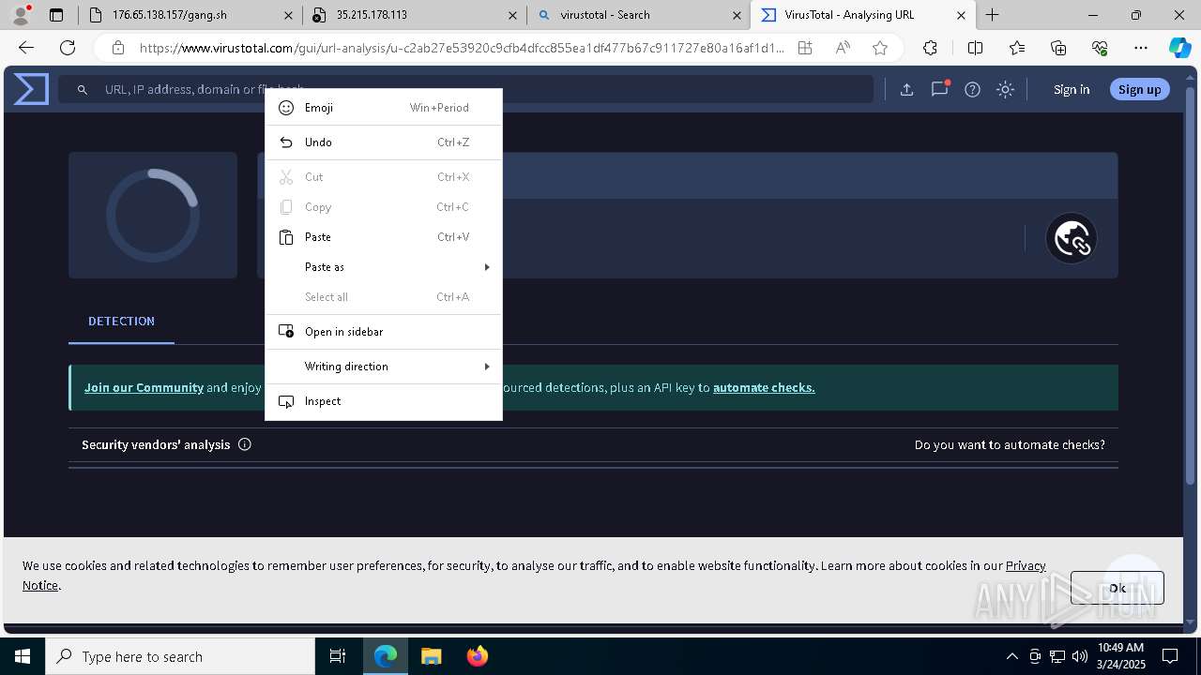
Task: Choose Paste from context menu
Action: click(x=384, y=237)
